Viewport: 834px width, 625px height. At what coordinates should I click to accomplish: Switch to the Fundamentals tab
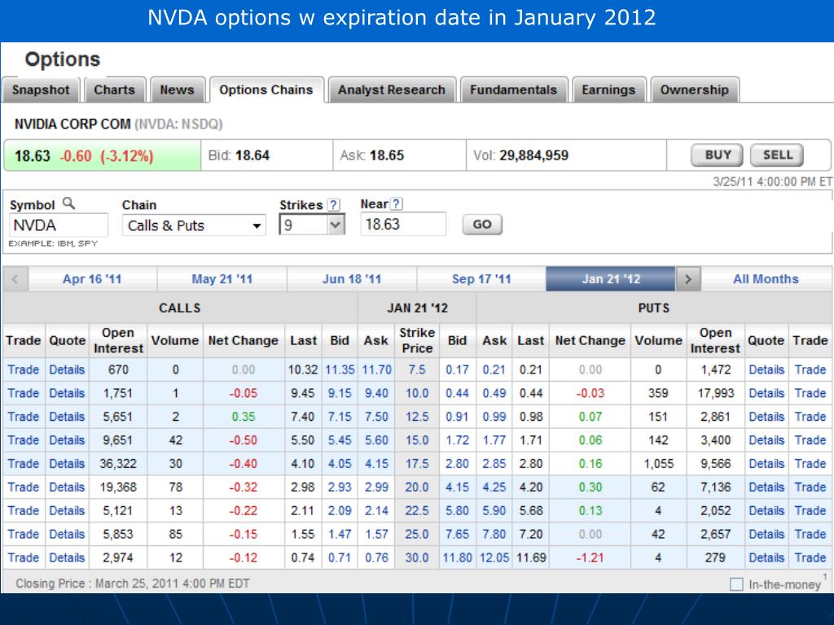pos(513,90)
